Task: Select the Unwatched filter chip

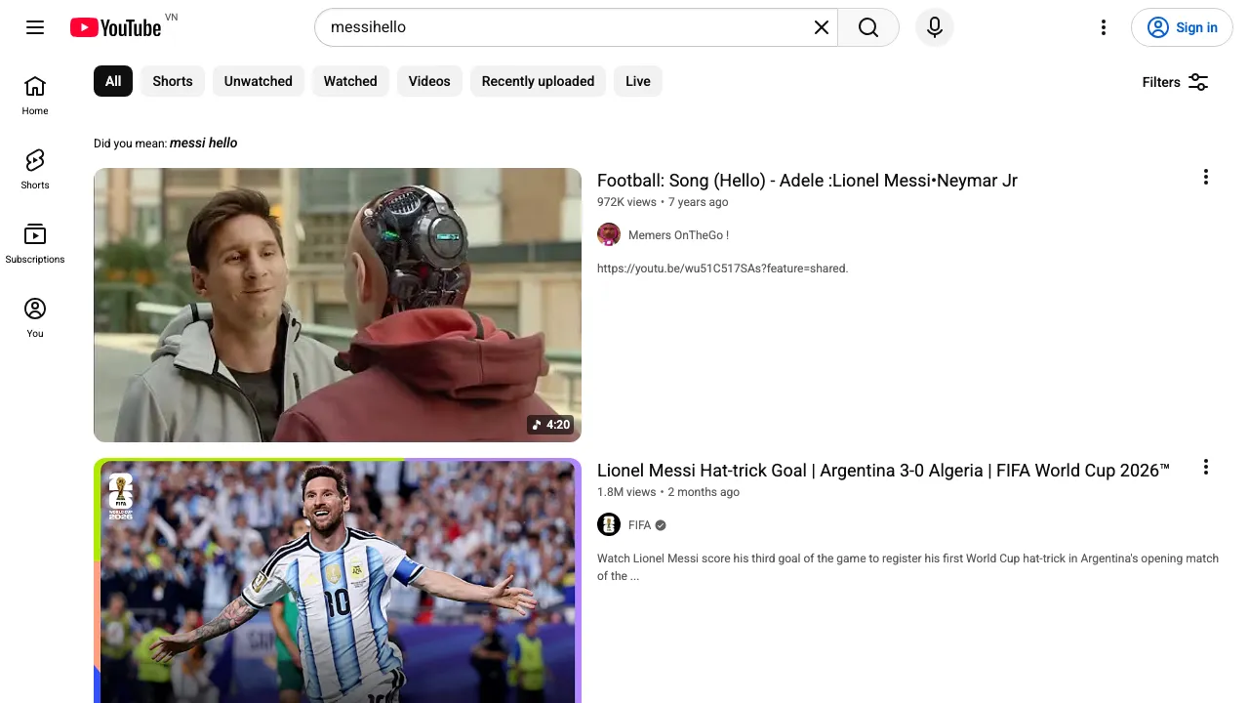Action: tap(259, 81)
